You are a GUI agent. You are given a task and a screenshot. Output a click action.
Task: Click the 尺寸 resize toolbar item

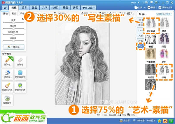click(131, 13)
